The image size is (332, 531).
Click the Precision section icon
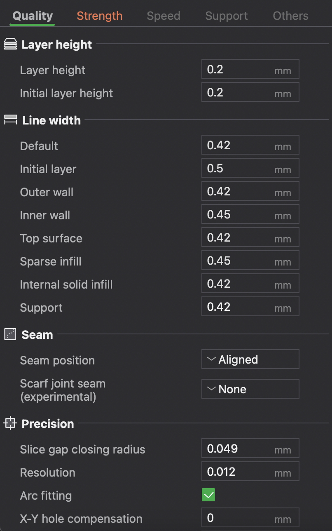10,423
